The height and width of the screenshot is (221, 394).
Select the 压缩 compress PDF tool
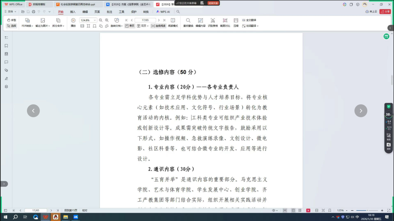[236, 20]
